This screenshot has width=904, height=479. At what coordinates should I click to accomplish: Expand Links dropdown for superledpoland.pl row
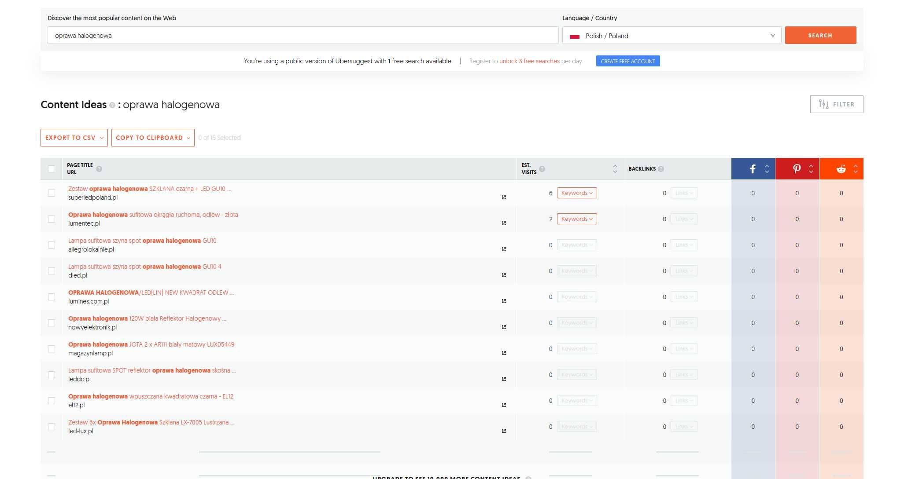point(684,193)
